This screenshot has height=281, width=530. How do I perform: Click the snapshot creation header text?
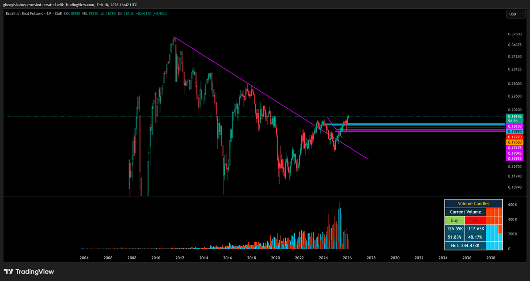point(70,4)
